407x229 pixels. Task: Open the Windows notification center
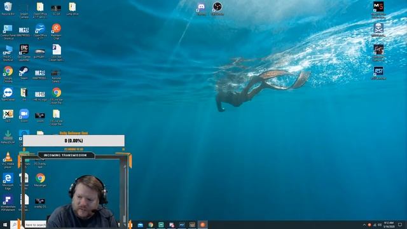pos(400,225)
